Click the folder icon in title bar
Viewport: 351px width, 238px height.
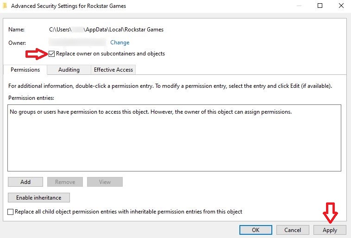tap(5, 6)
